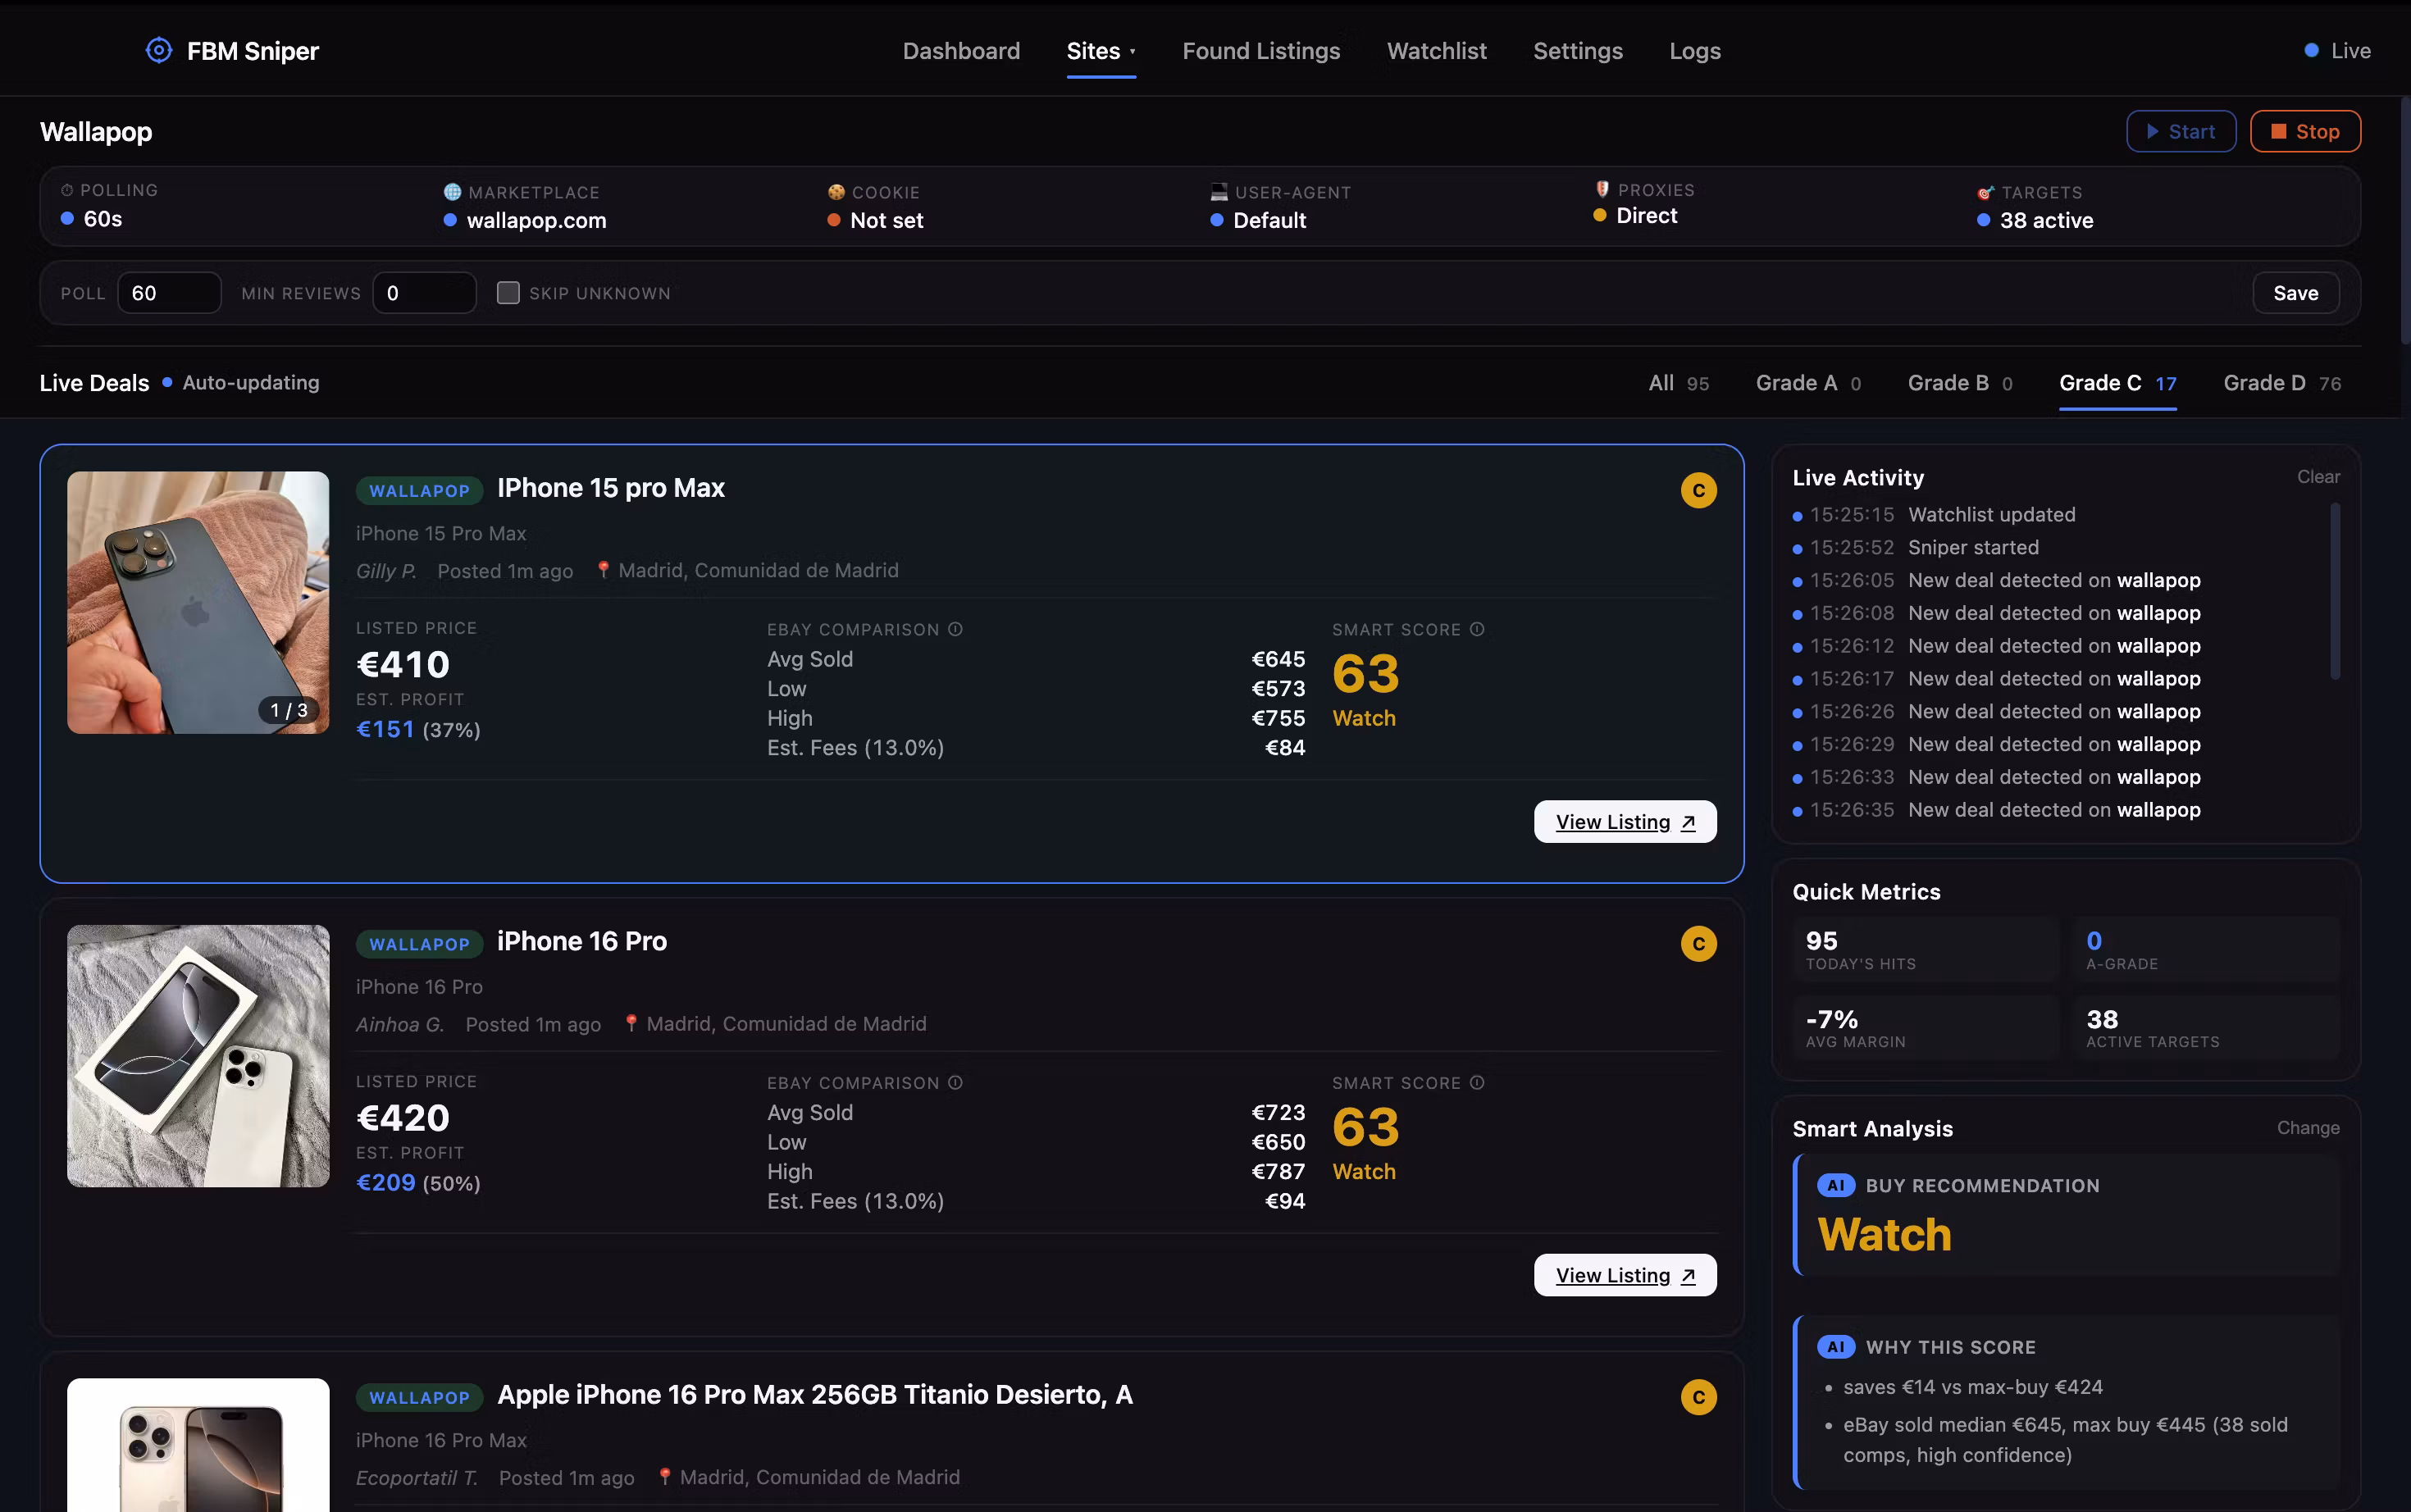The image size is (2411, 1512).
Task: Open the iPhone 15 pro Max photo thumbnail
Action: point(198,603)
